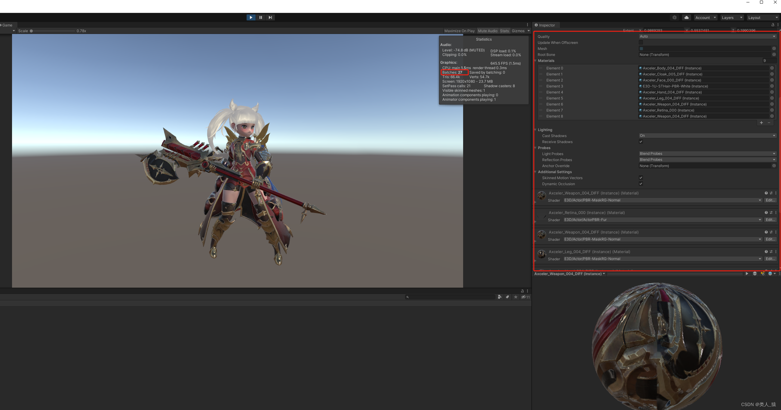
Task: Collapse the Probes section
Action: pyautogui.click(x=536, y=148)
